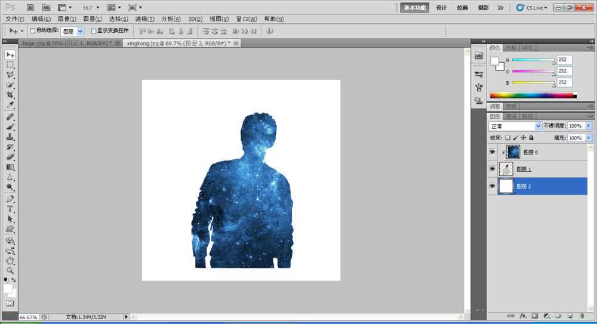
Task: Click the lock-all padlock icon in Layers
Action: coord(531,138)
